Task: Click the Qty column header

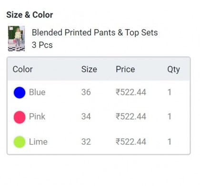Action: (x=173, y=70)
